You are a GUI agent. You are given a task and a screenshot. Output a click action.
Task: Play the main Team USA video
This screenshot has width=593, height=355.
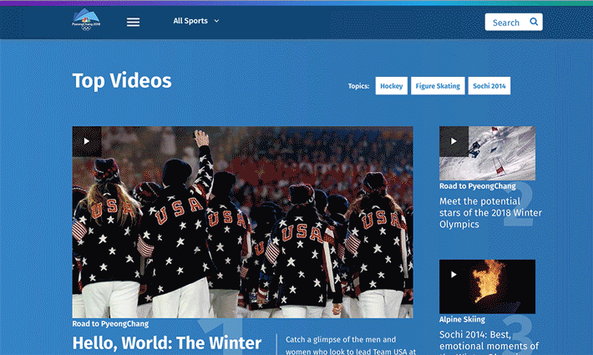(87, 141)
